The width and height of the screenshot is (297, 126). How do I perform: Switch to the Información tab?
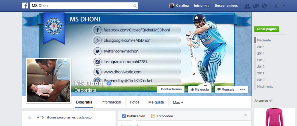tap(111, 102)
